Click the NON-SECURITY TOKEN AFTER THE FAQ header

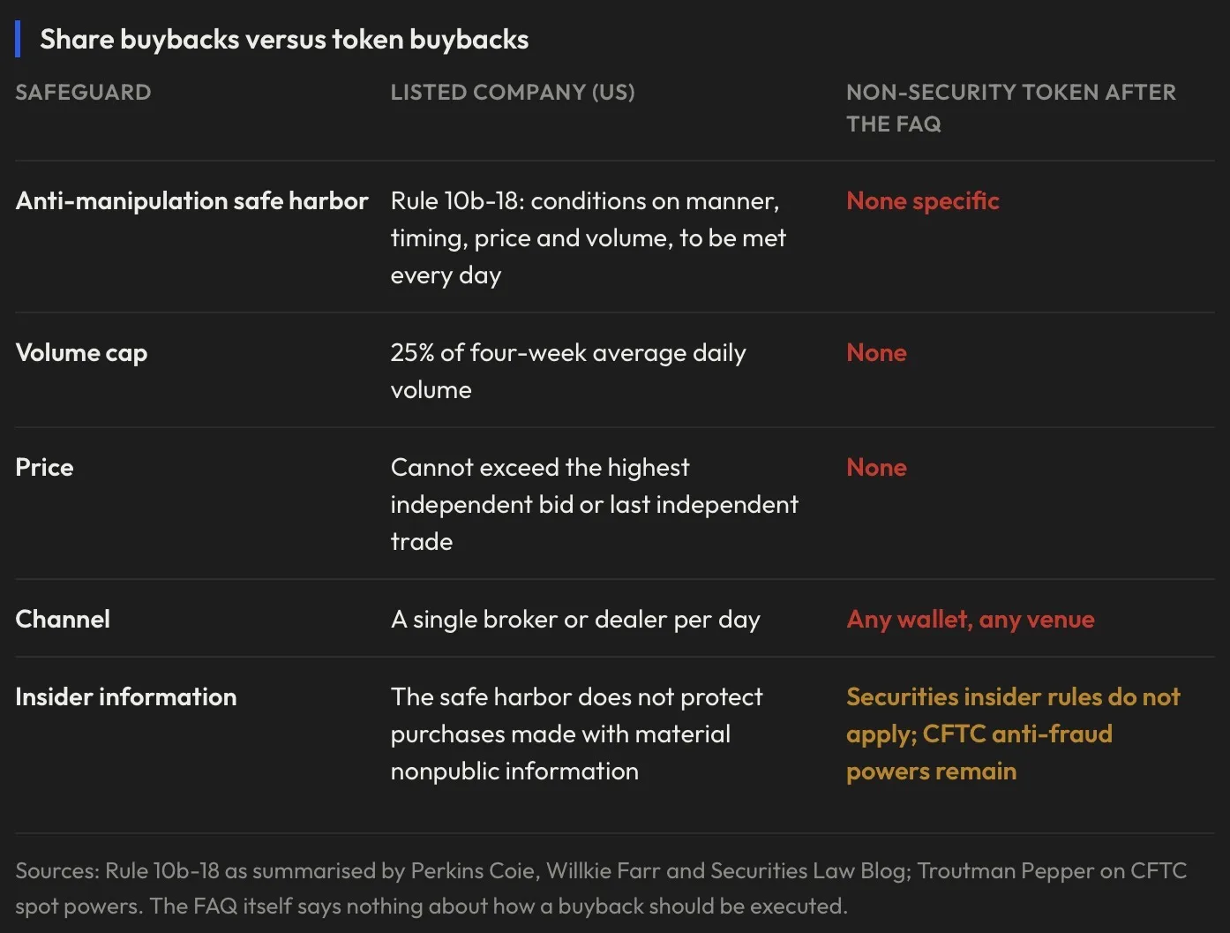[x=1011, y=108]
